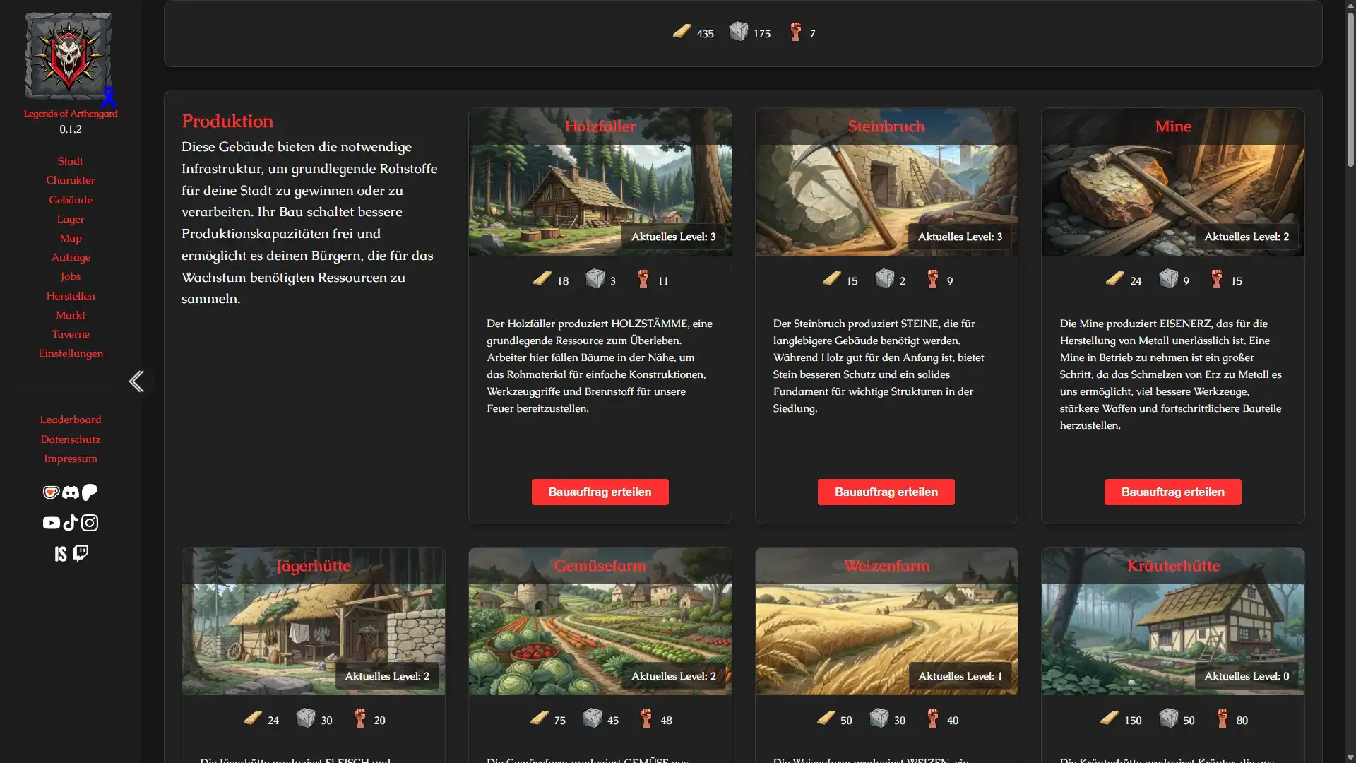The height and width of the screenshot is (763, 1356).
Task: Open the YouTube channel icon
Action: click(x=51, y=523)
